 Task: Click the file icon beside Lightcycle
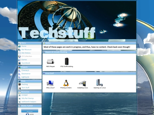click(x=20, y=77)
